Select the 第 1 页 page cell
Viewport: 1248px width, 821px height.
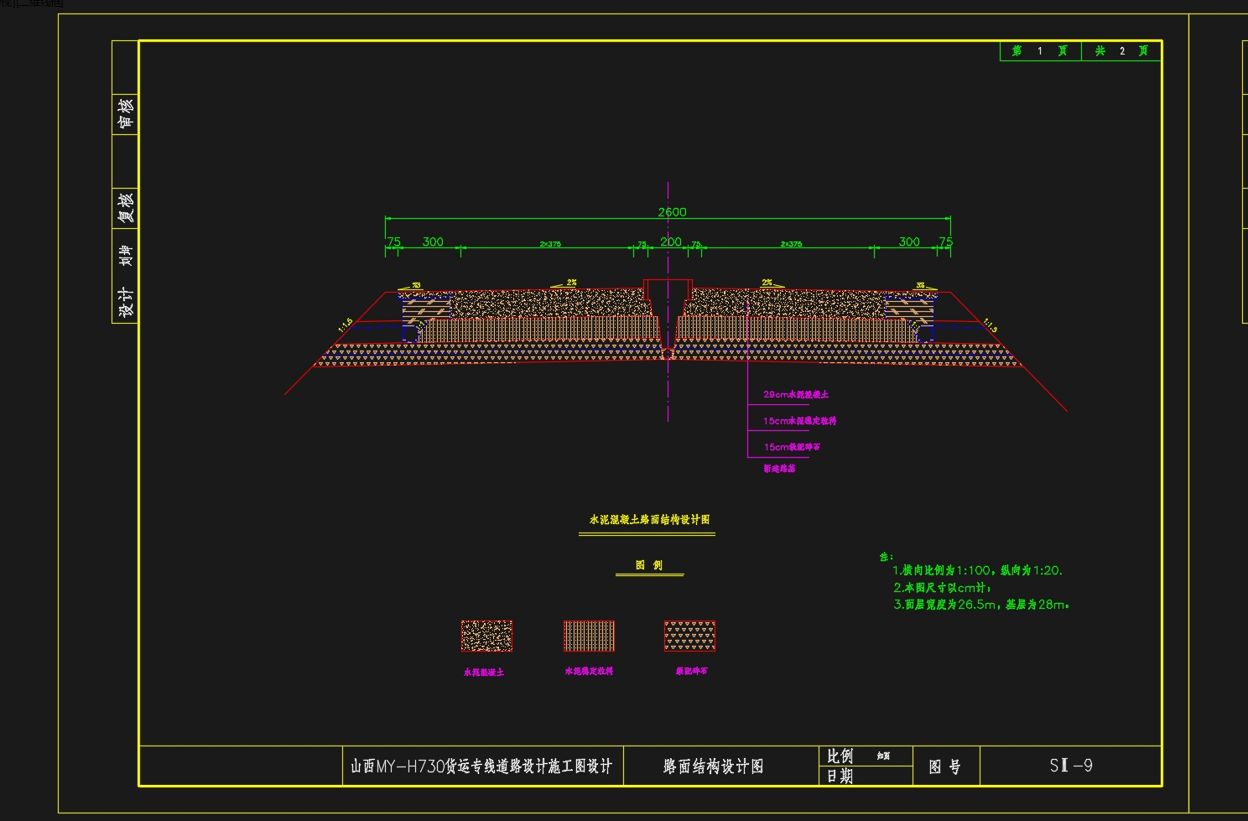click(1040, 51)
